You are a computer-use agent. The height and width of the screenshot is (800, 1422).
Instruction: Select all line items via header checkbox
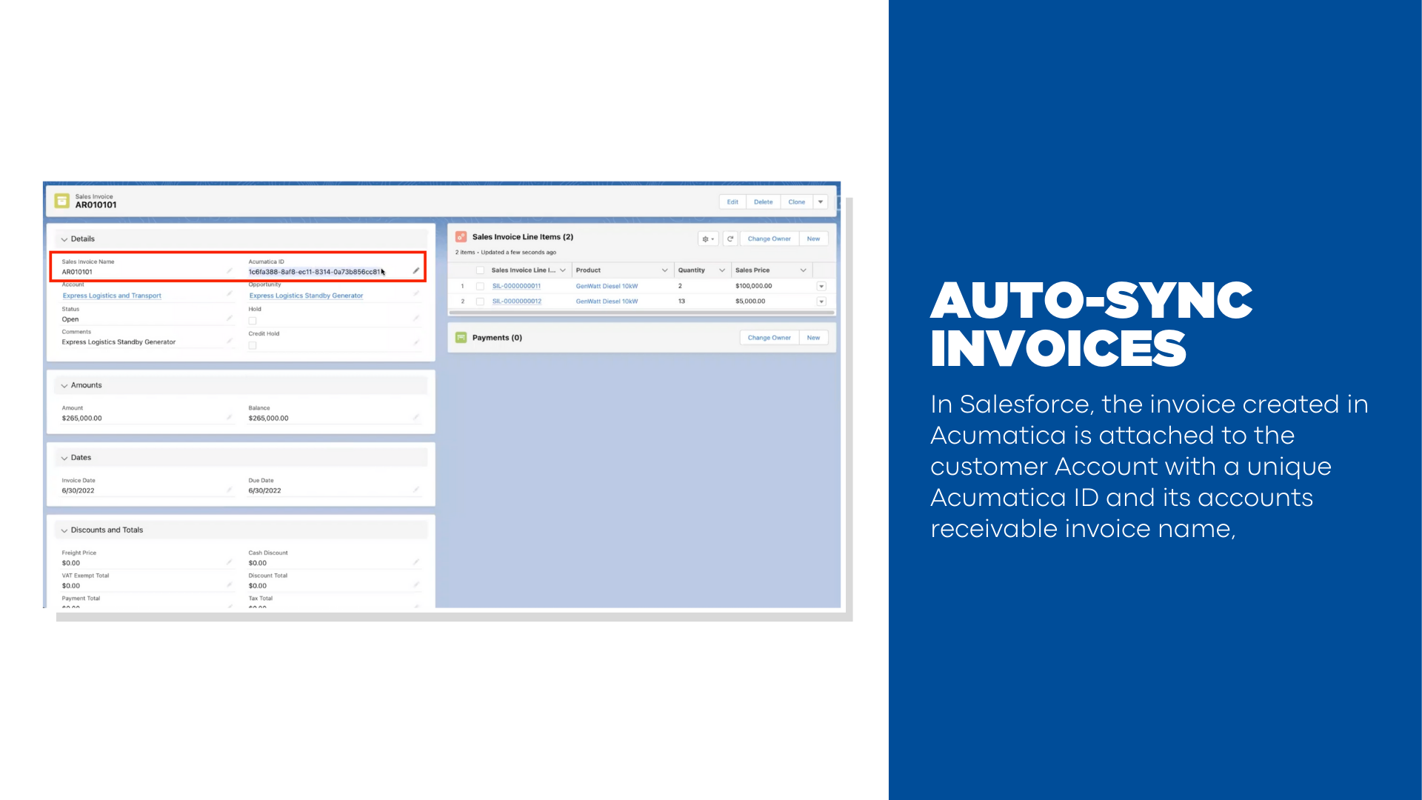pos(480,270)
